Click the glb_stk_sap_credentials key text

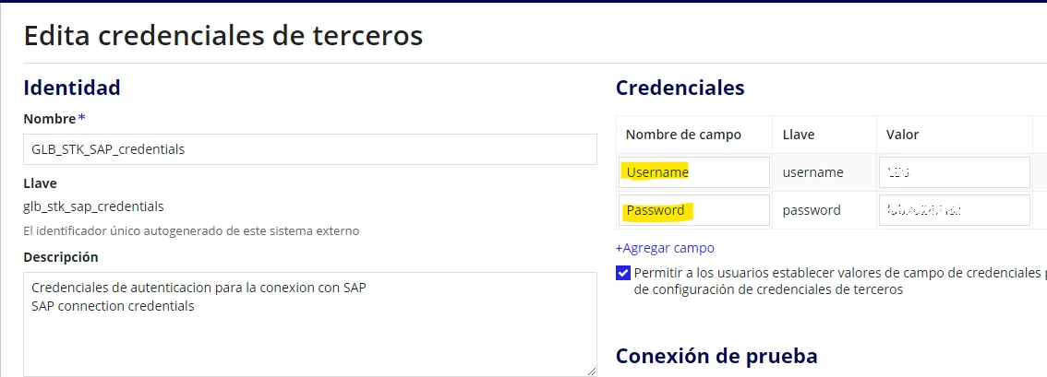tap(93, 206)
